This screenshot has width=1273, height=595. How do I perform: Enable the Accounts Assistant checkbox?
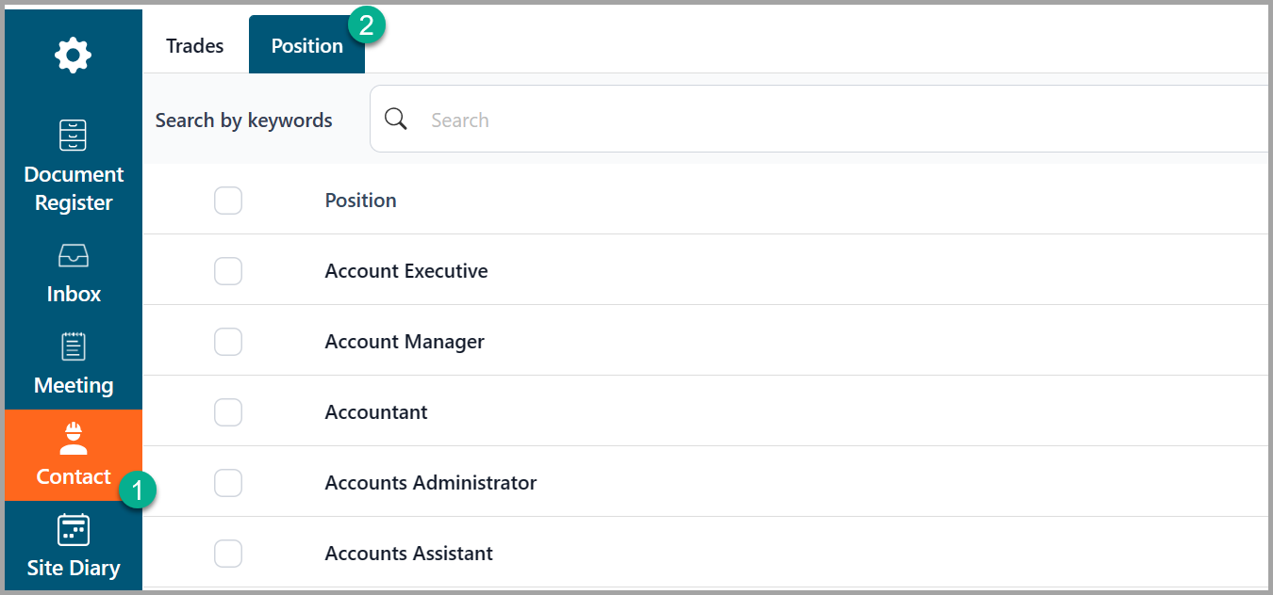[228, 554]
